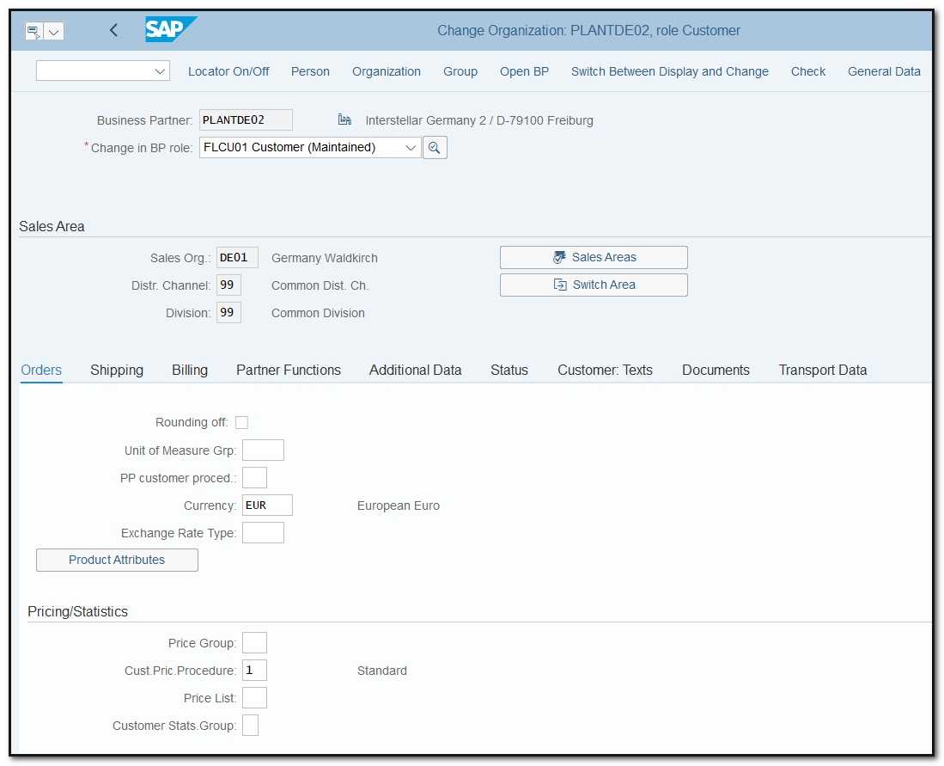Click the organization icon beside Business Partner
The height and width of the screenshot is (766, 944).
(x=344, y=119)
